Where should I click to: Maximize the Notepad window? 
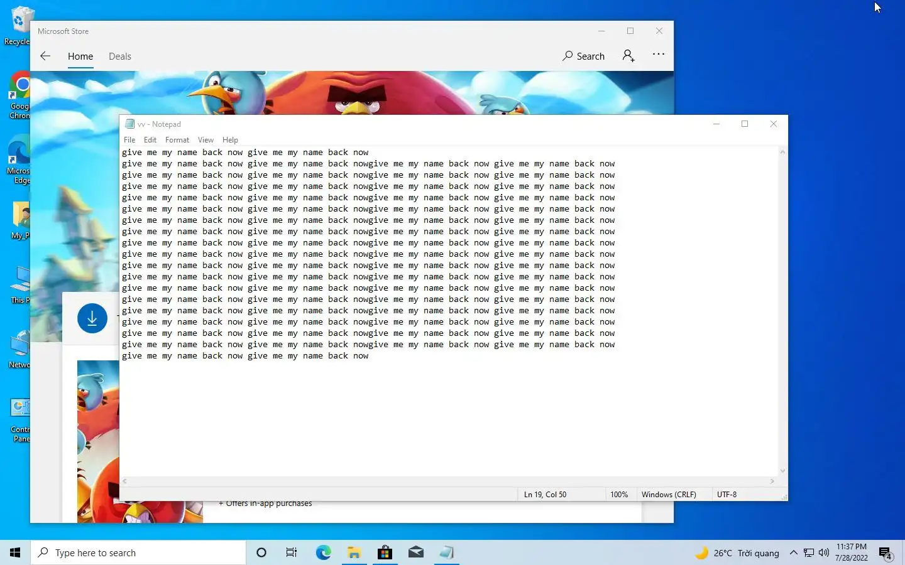coord(745,124)
